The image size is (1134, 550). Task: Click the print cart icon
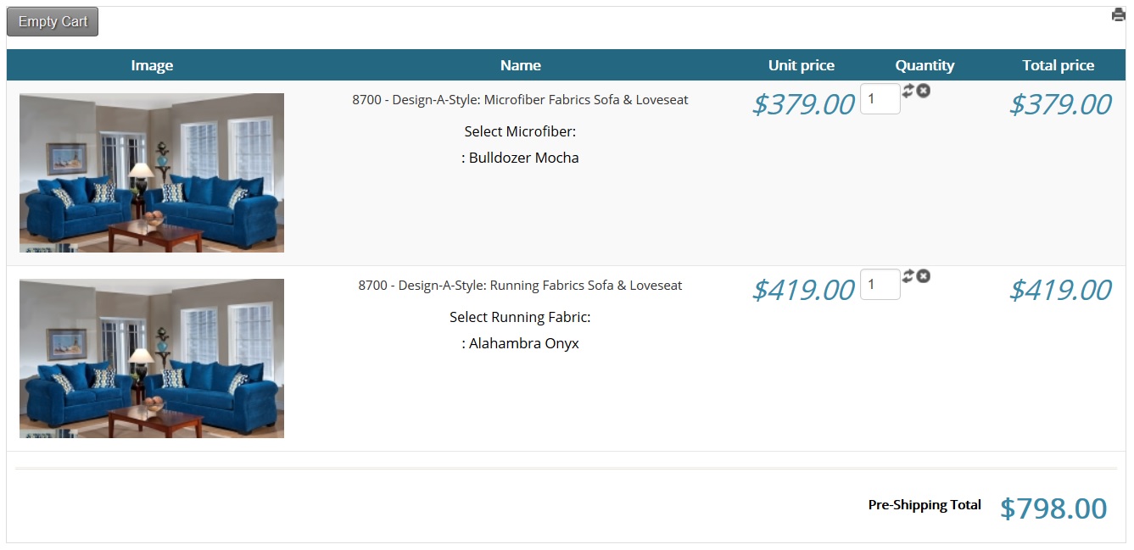[x=1118, y=15]
